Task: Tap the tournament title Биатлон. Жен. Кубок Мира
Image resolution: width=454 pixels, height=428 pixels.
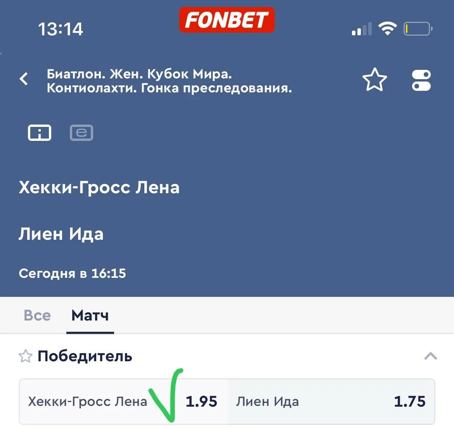Action: (139, 74)
